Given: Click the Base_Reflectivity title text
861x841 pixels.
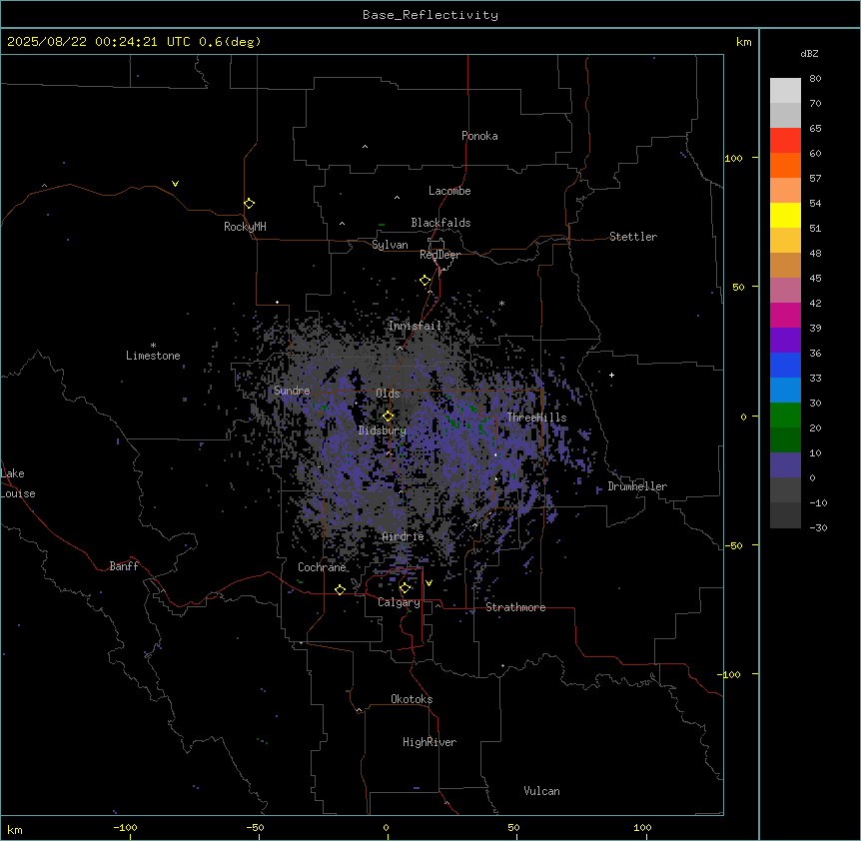Looking at the screenshot, I should 430,15.
